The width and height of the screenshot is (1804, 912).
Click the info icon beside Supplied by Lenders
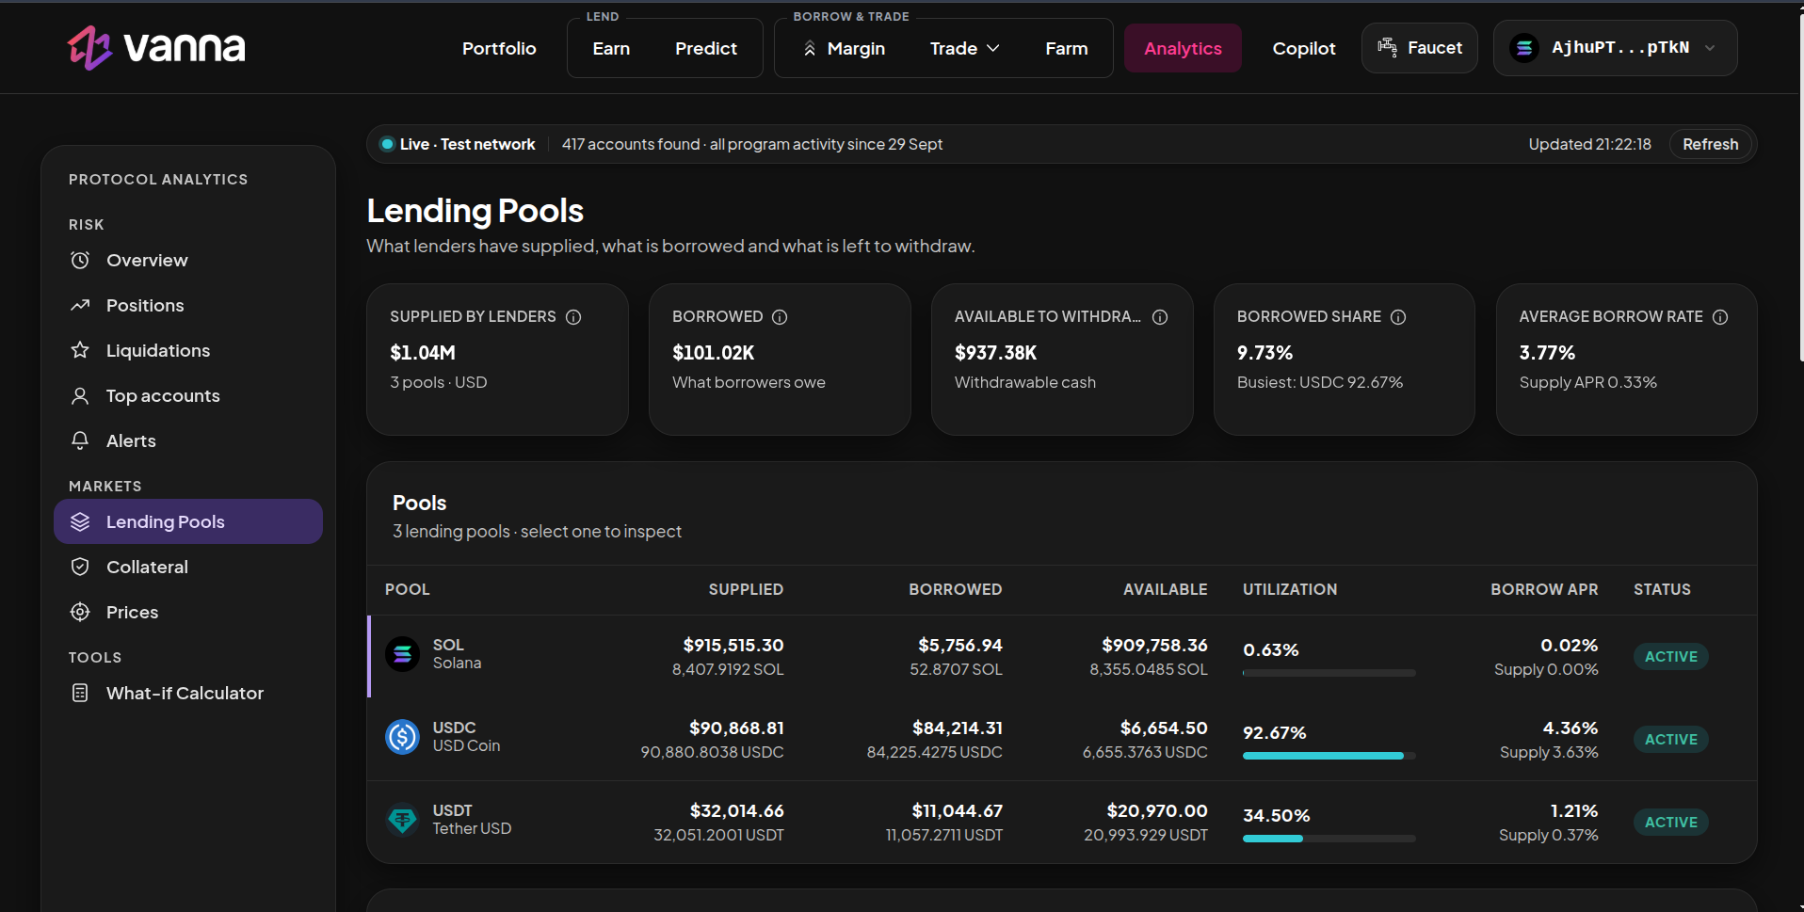pyautogui.click(x=573, y=317)
